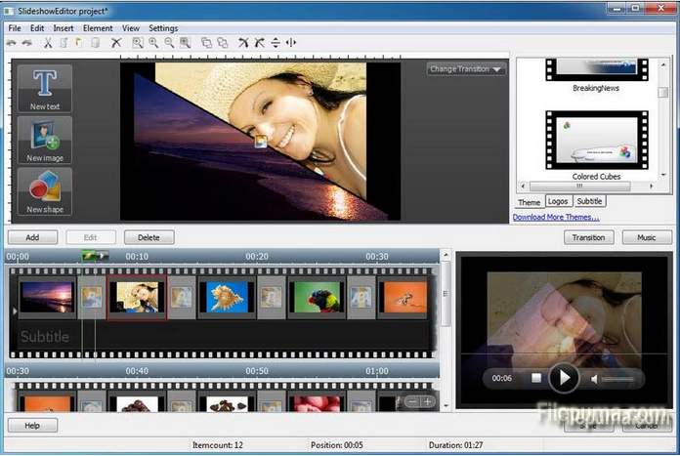Click the New shape tool button
Screen dimensions: 680x456
[44, 191]
